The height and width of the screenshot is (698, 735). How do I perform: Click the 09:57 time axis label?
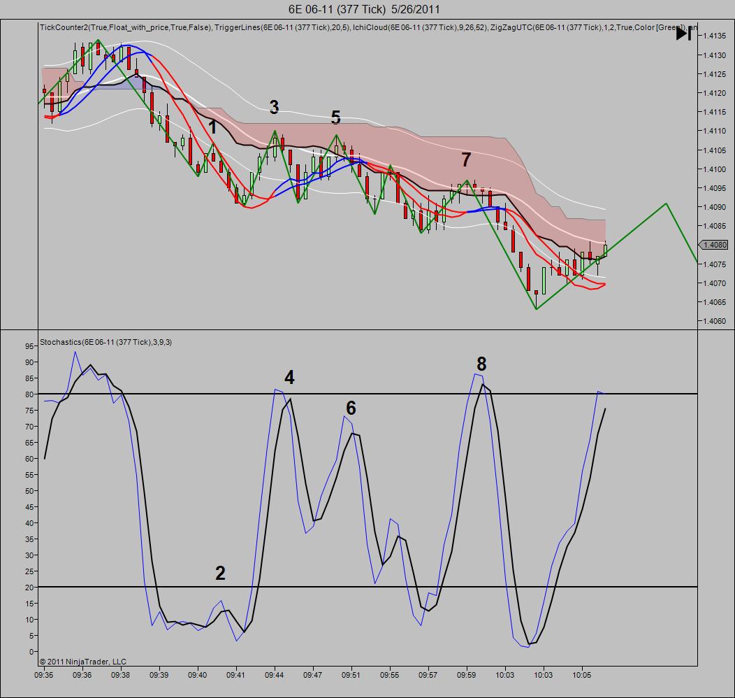428,676
